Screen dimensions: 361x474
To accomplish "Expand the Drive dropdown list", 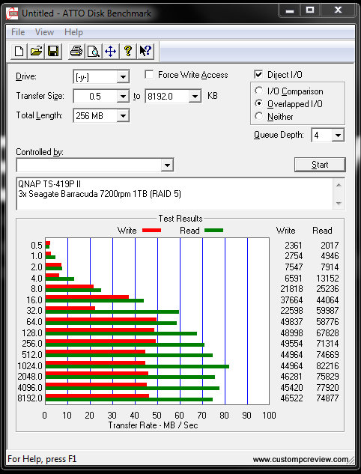I will (x=123, y=77).
